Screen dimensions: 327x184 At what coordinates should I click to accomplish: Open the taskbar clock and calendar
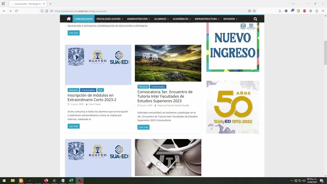pyautogui.click(x=312, y=181)
